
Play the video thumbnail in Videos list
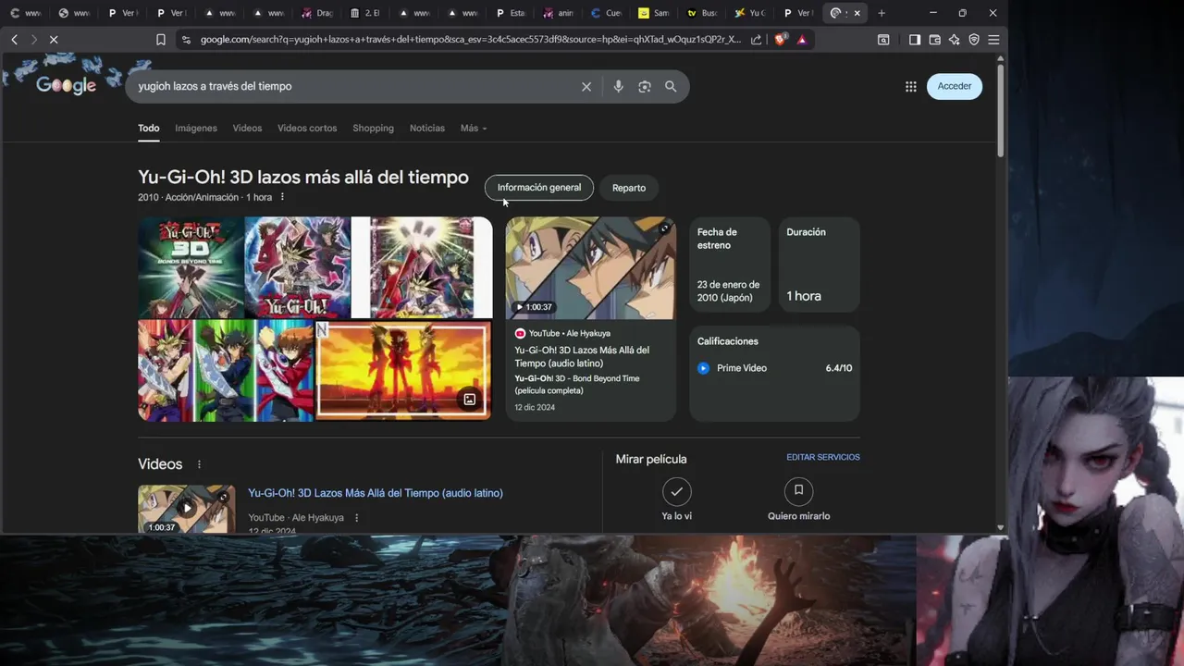187,509
